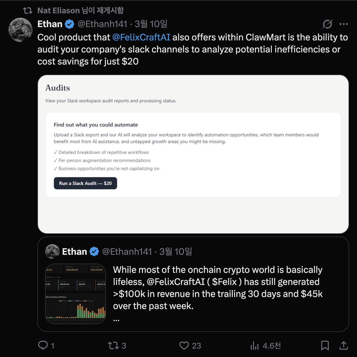Click the @Ethanh141 handle

pyautogui.click(x=102, y=24)
